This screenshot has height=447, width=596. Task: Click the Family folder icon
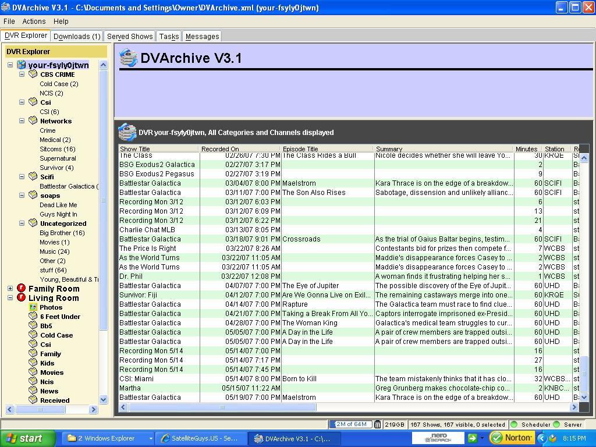tap(33, 353)
